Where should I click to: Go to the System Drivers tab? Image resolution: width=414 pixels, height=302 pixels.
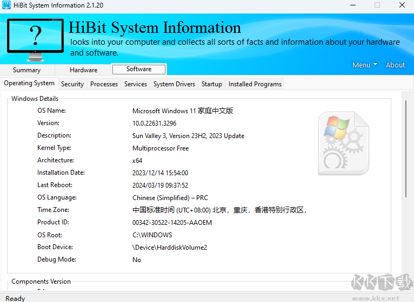click(x=174, y=84)
